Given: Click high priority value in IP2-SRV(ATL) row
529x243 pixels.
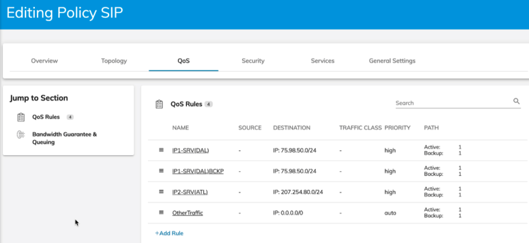Looking at the screenshot, I should tap(390, 192).
